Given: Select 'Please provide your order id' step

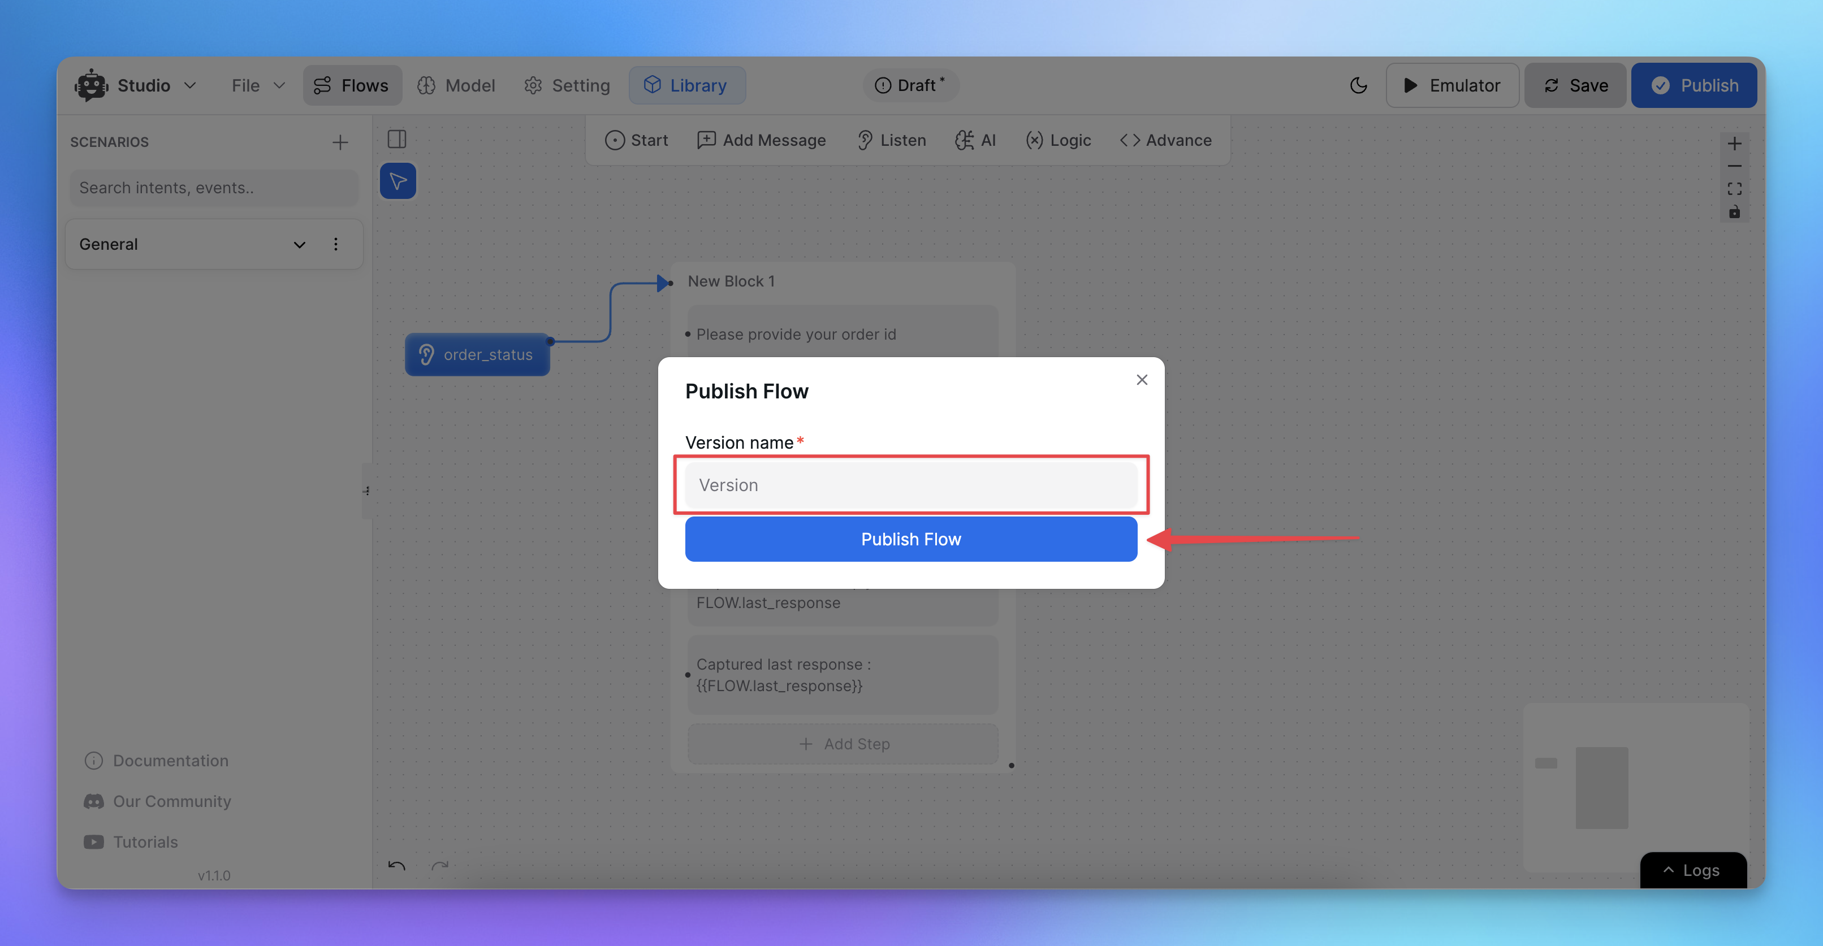Looking at the screenshot, I should 843,334.
